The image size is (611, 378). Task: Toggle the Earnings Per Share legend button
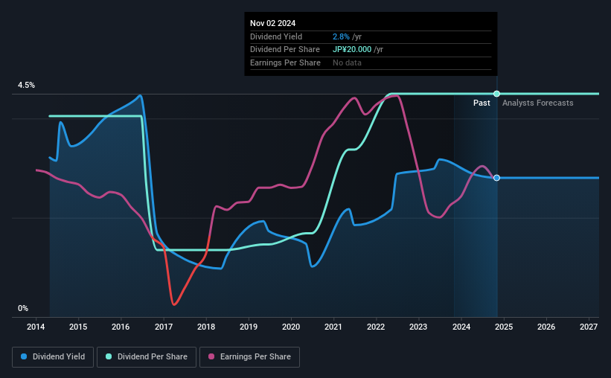(249, 357)
